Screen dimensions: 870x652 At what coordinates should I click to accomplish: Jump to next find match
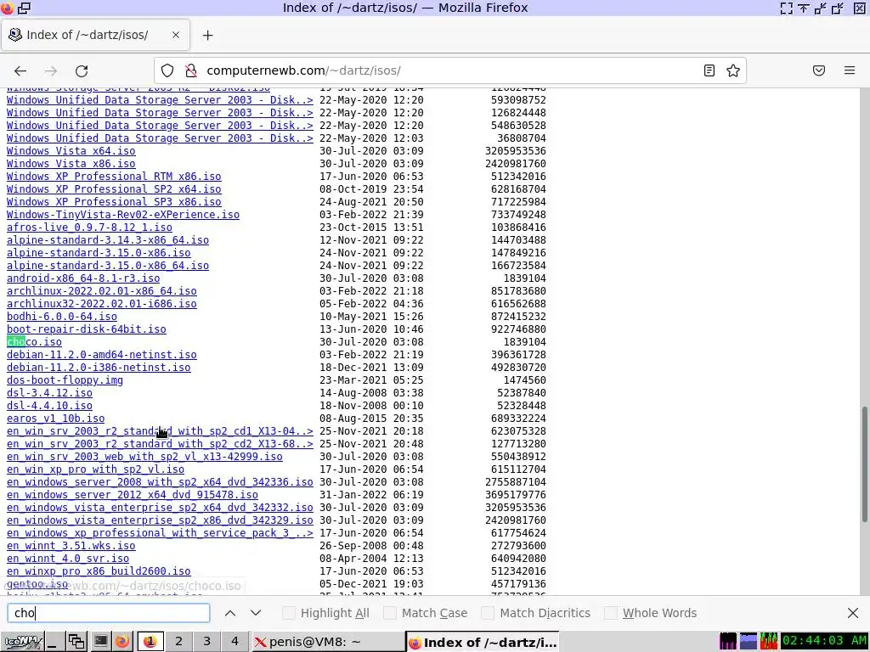256,613
